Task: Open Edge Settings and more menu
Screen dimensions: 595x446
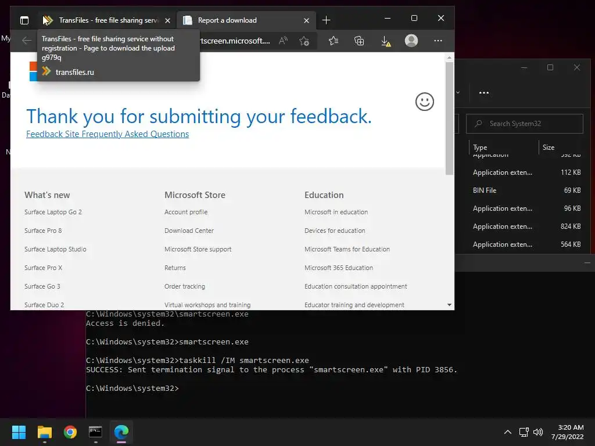Action: (x=438, y=41)
